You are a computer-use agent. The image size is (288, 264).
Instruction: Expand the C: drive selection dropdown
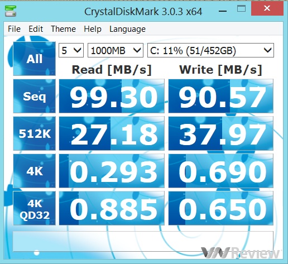click(x=210, y=50)
